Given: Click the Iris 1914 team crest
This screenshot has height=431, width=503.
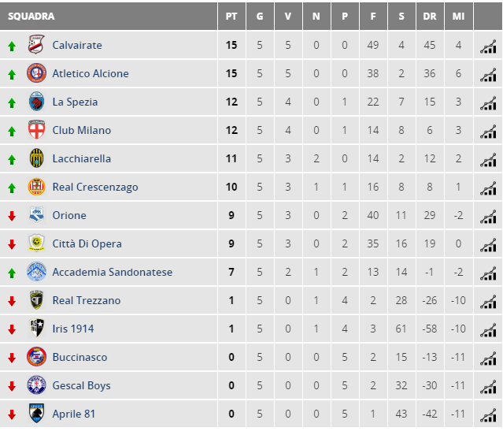Looking at the screenshot, I should (36, 328).
